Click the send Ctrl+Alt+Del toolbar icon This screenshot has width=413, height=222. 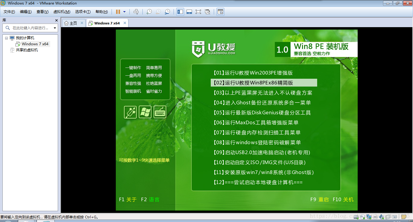pyautogui.click(x=136, y=12)
